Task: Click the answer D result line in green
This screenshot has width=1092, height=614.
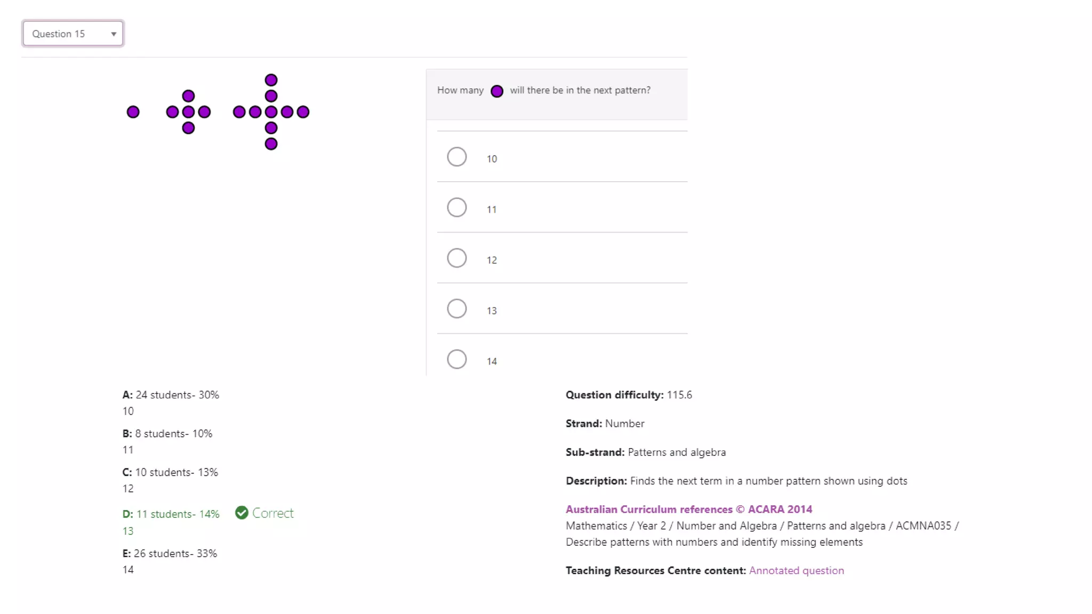Action: tap(171, 514)
